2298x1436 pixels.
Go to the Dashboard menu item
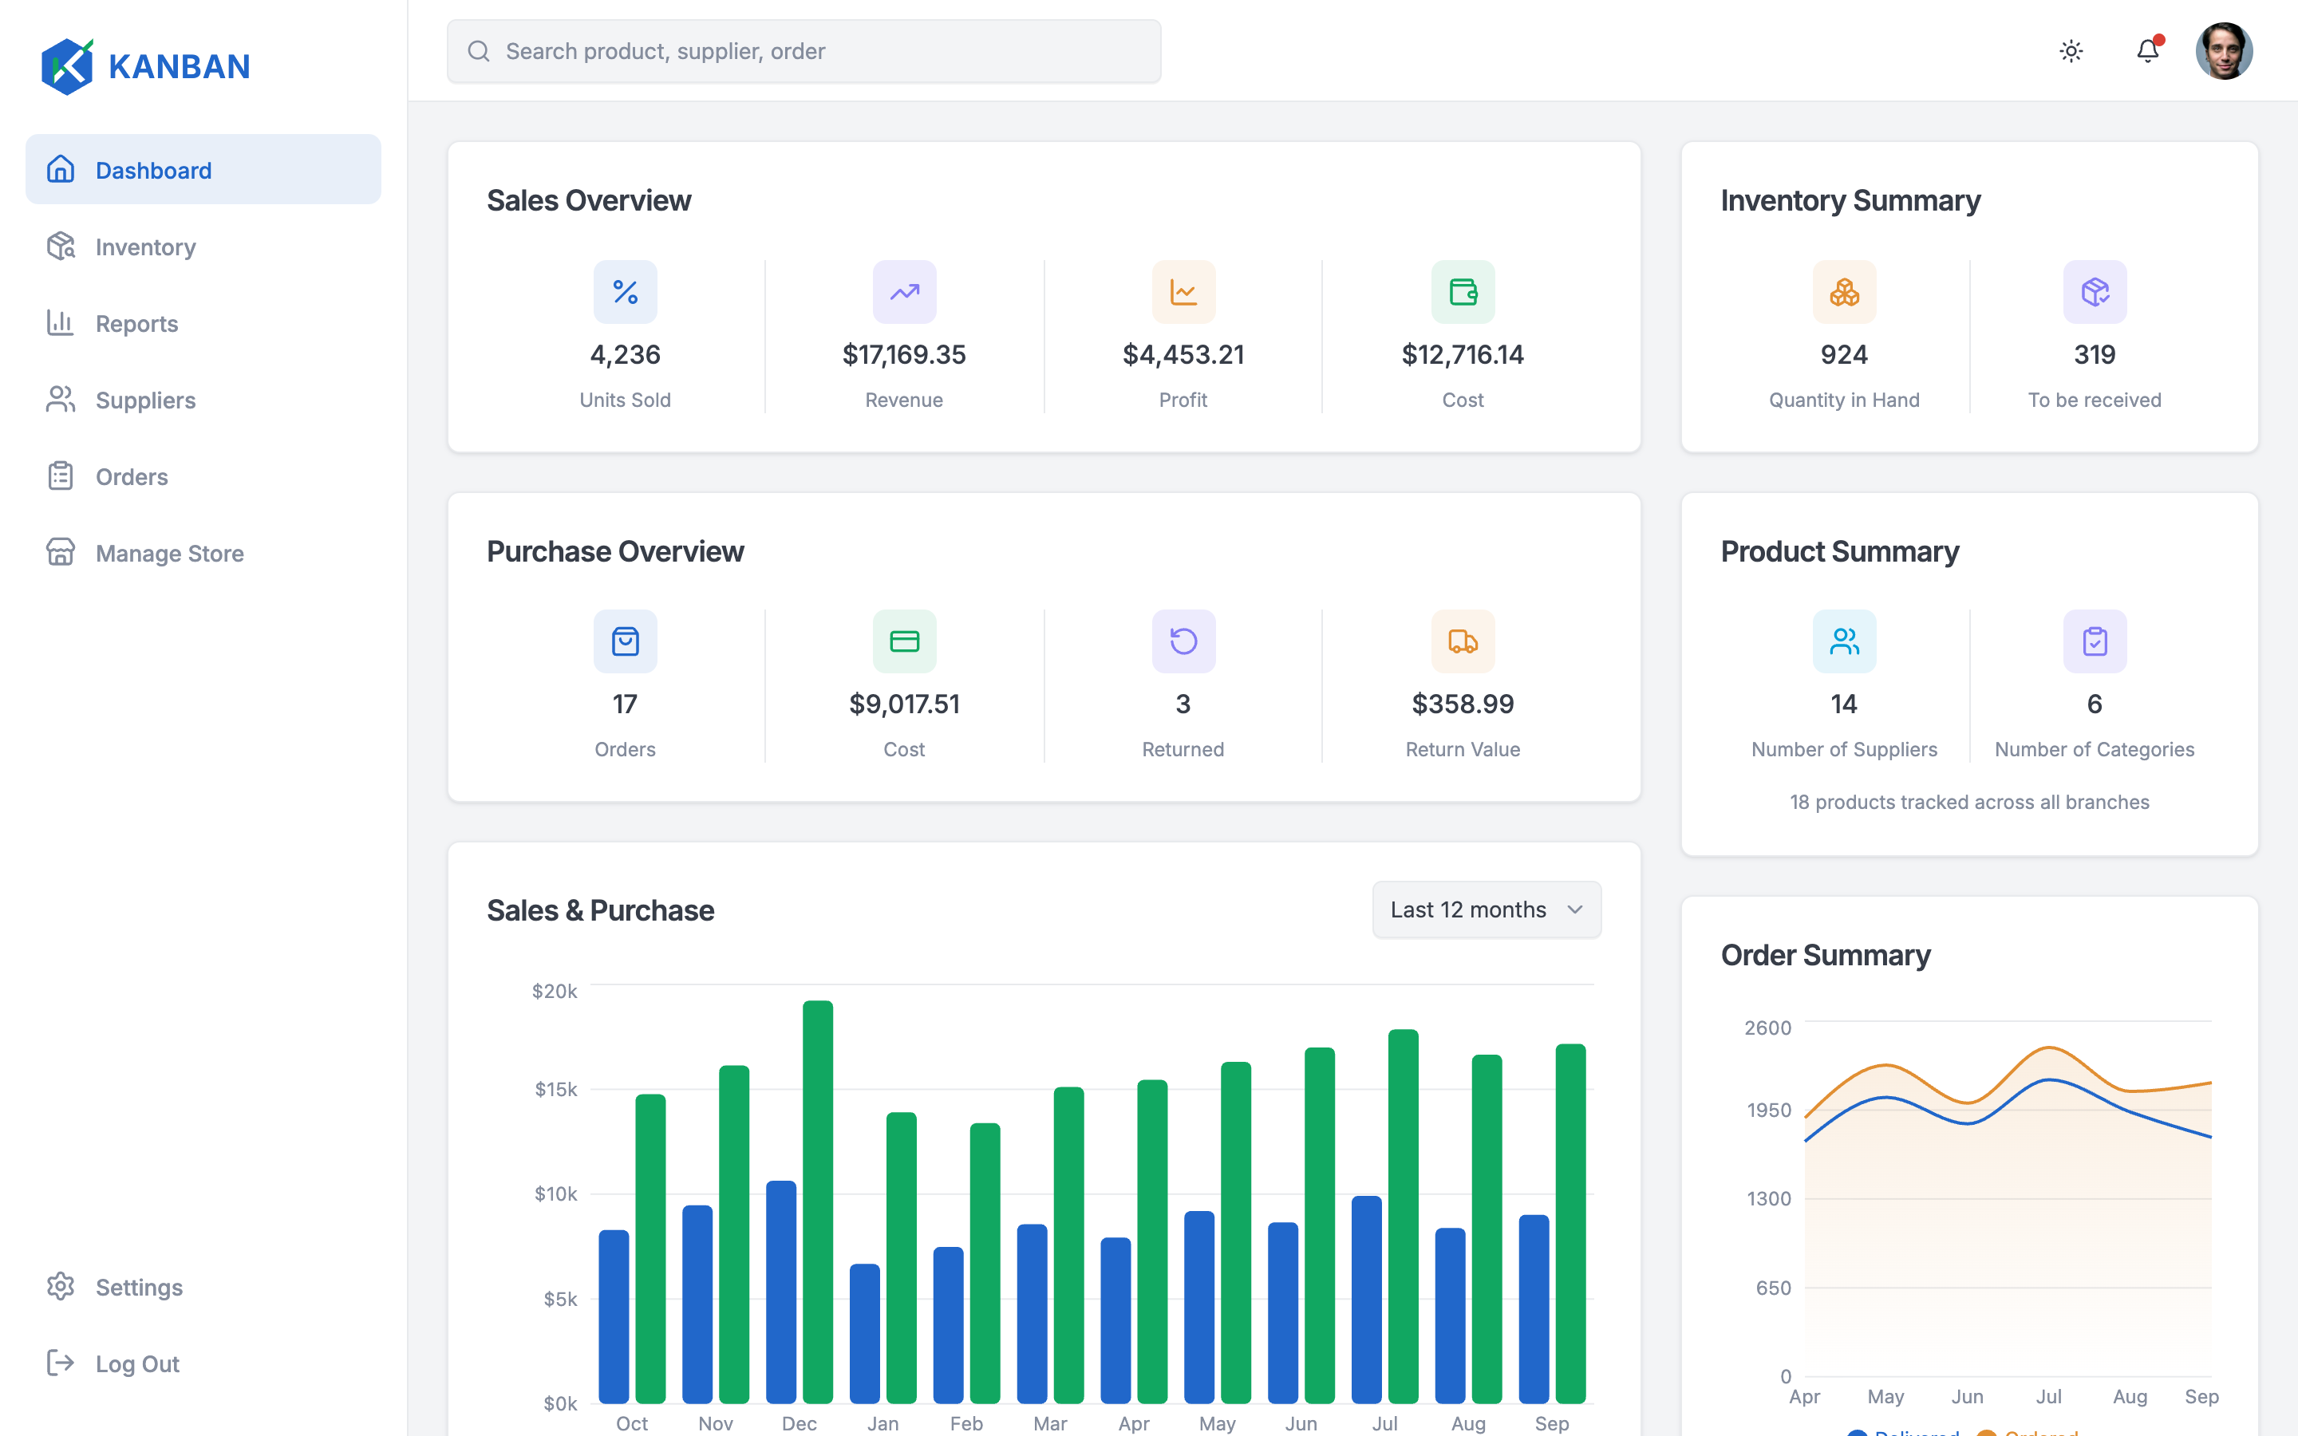pyautogui.click(x=203, y=169)
